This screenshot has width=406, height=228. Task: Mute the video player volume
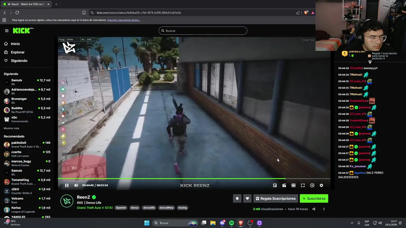pos(76,185)
